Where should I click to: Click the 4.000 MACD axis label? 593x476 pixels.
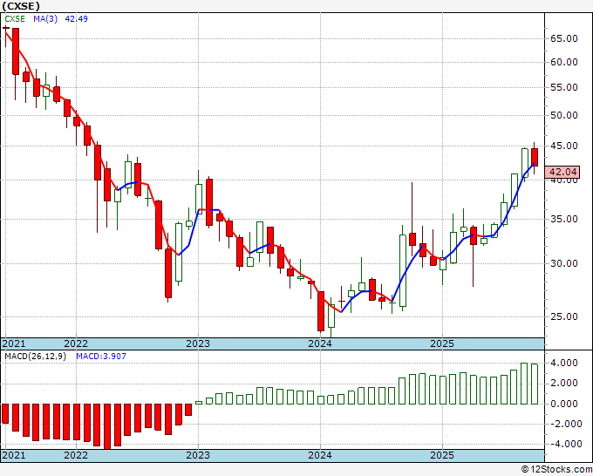click(564, 363)
